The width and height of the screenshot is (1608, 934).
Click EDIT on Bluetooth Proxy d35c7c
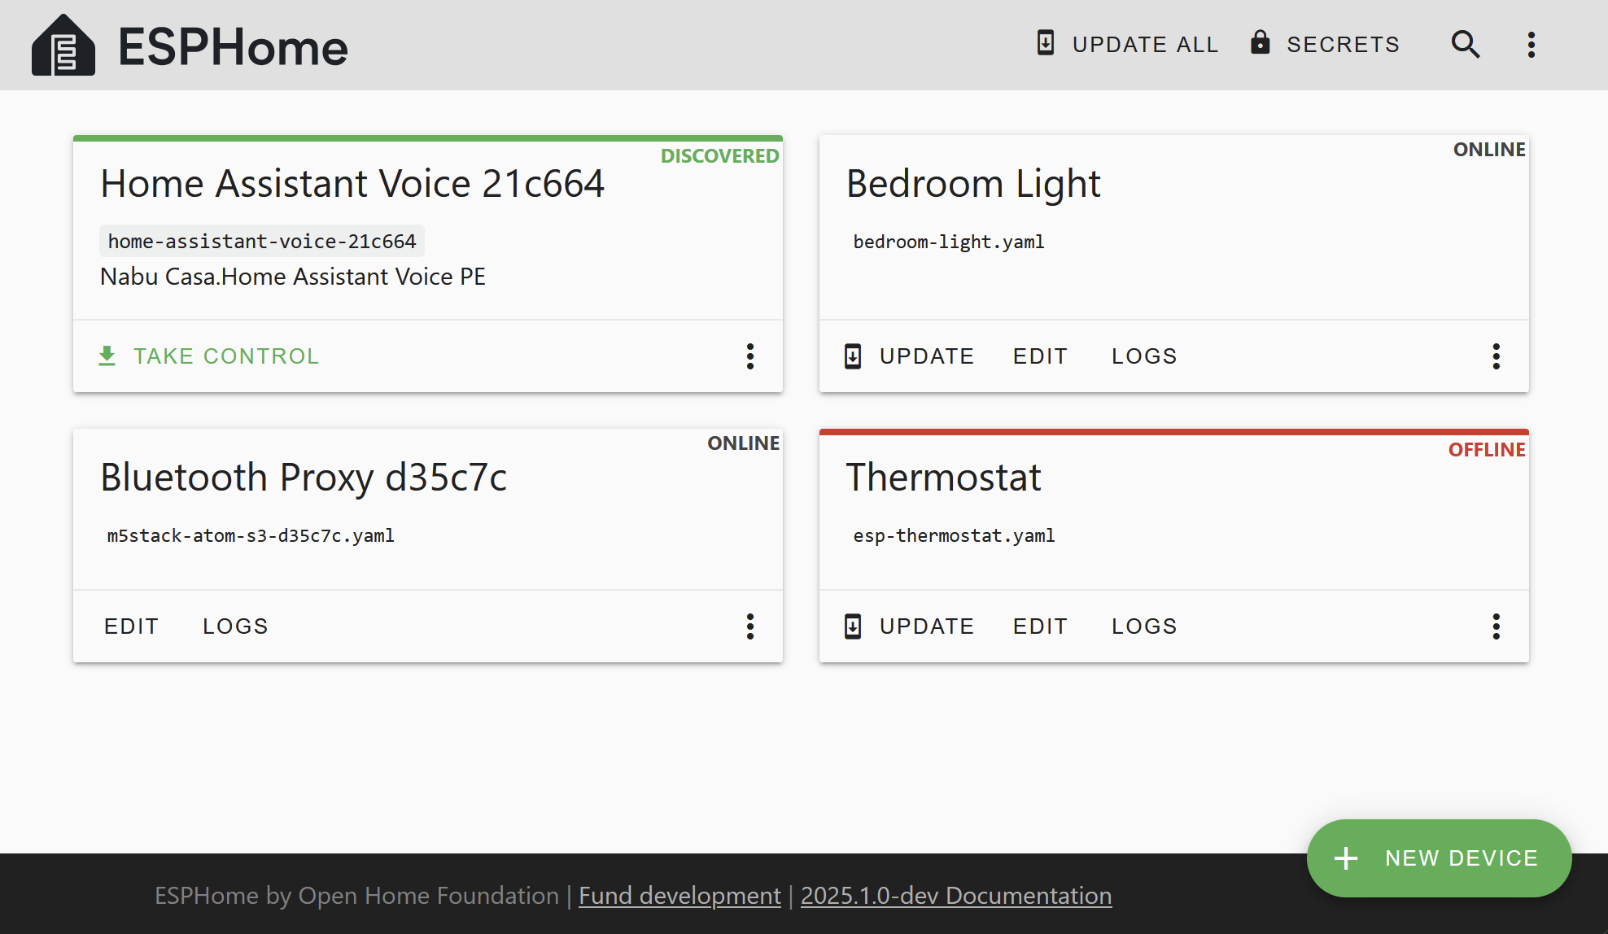click(x=133, y=624)
